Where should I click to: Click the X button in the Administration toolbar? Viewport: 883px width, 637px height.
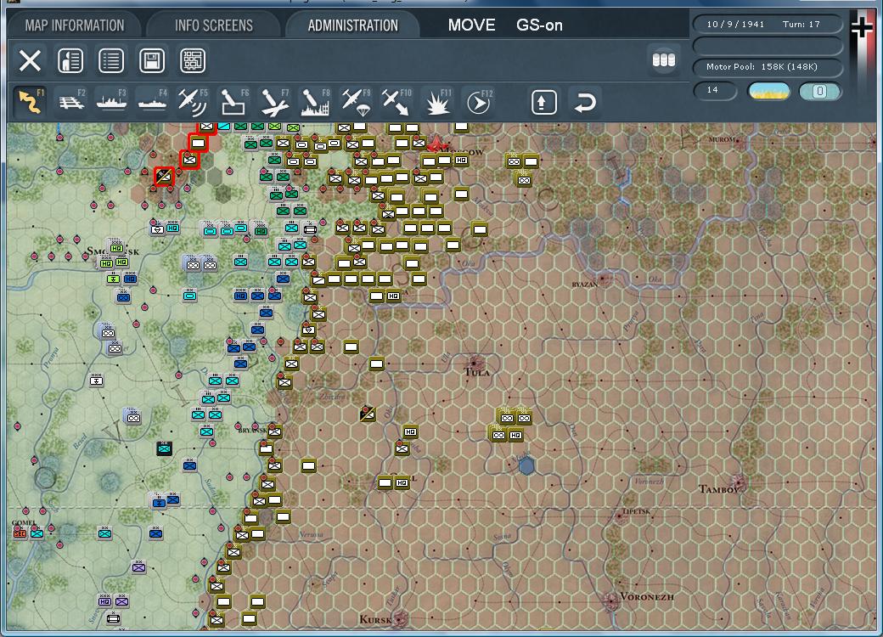[31, 61]
